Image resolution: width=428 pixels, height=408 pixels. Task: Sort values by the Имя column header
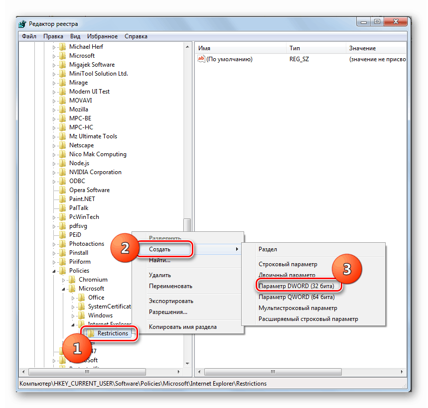tap(241, 48)
